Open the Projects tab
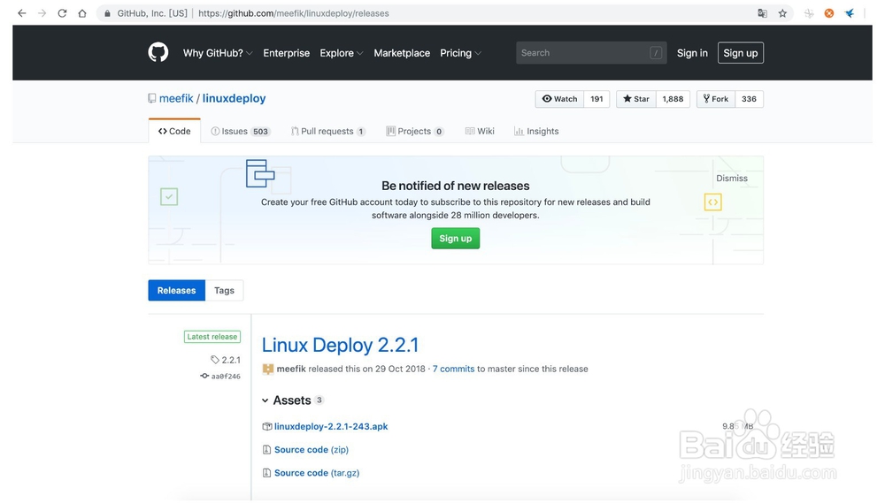This screenshot has height=503, width=885. coord(415,131)
